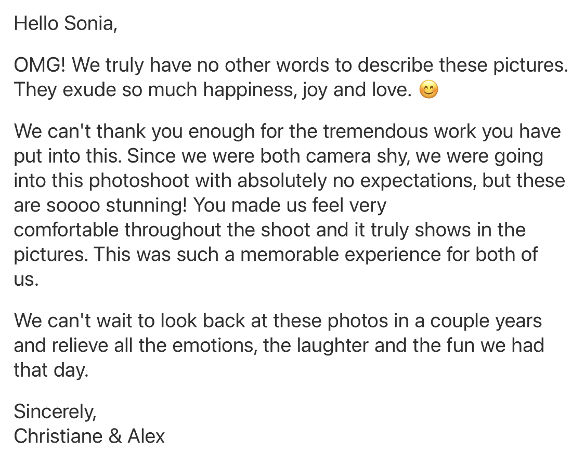Click the word 'tremendous' in second paragraph
This screenshot has height=452, width=585.
click(375, 131)
